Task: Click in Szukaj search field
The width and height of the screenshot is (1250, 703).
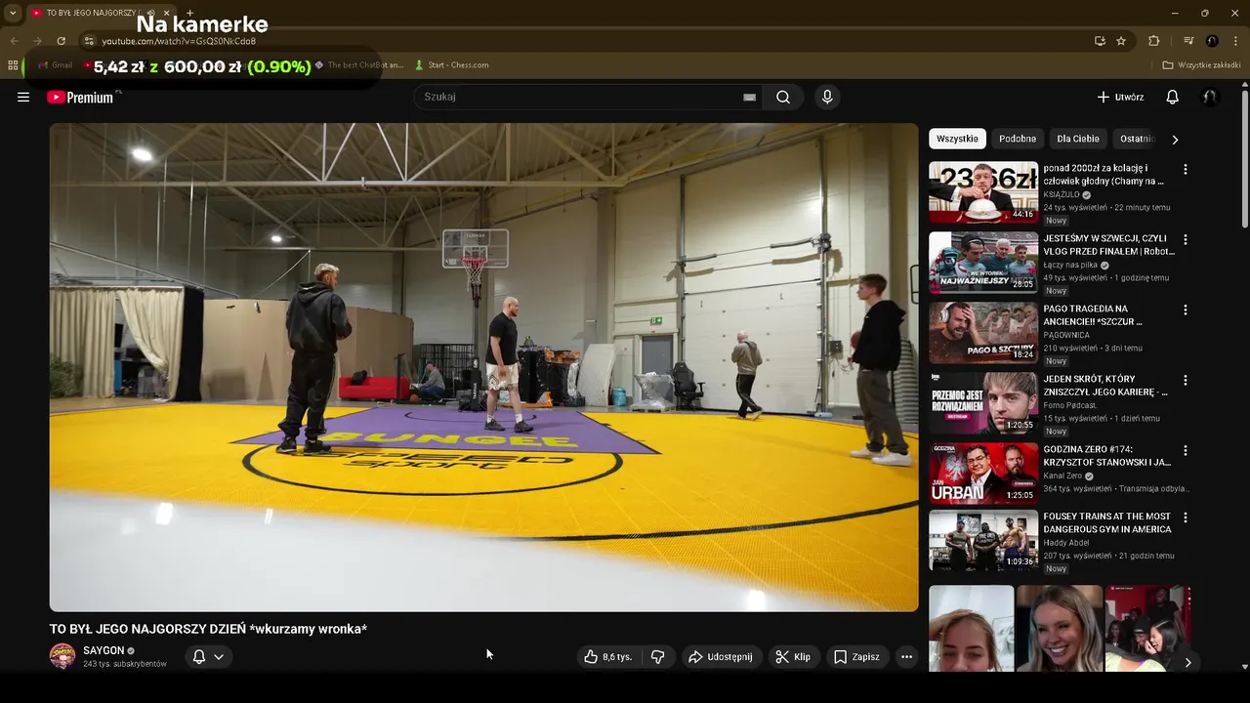Action: pos(581,97)
